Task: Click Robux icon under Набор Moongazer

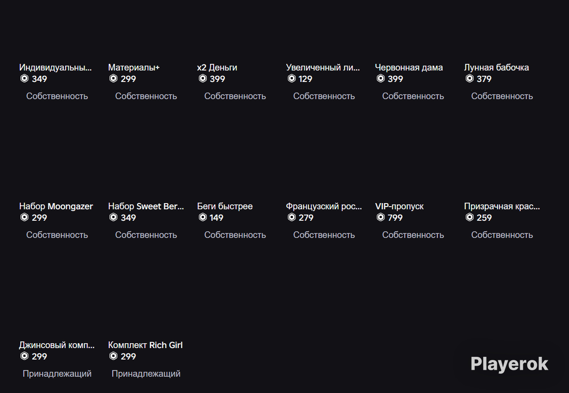Action: pos(25,217)
